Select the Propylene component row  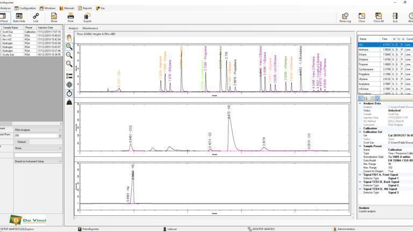pyautogui.click(x=386, y=74)
